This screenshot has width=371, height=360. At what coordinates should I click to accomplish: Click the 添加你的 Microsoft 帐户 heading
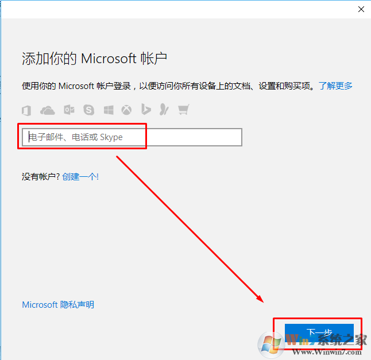[94, 59]
